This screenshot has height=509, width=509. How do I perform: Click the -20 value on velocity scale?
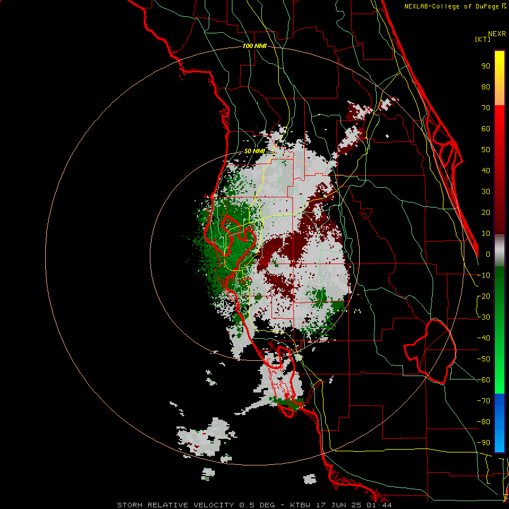pos(484,296)
